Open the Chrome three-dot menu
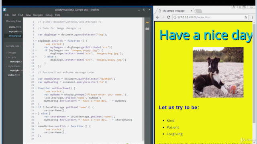Image resolution: width=257 pixels, height=144 pixels. click(252, 17)
